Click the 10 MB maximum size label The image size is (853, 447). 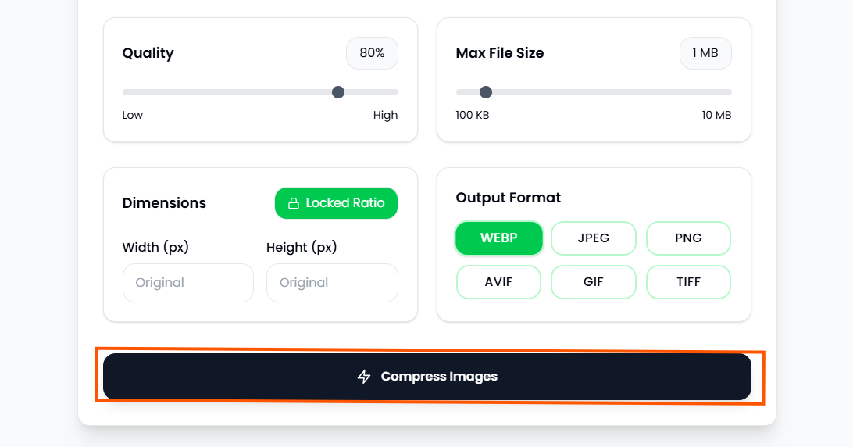(716, 115)
